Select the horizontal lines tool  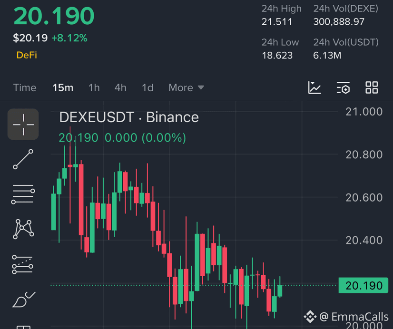23,194
